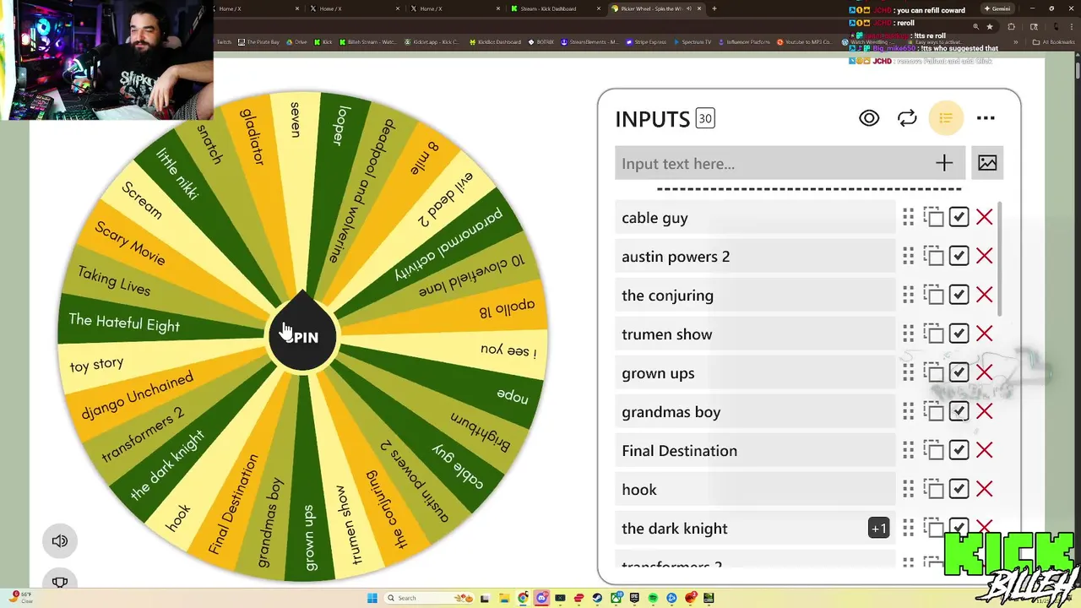Screen dimensions: 1081x608
Task: Click the drag handle for 'the conjuring'
Action: pos(908,296)
